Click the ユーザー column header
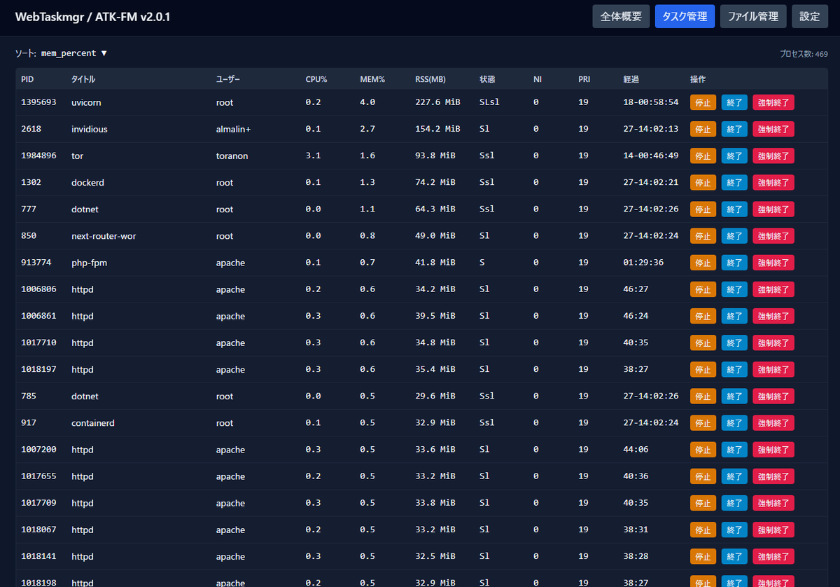Viewport: 840px width, 587px height. pyautogui.click(x=228, y=79)
